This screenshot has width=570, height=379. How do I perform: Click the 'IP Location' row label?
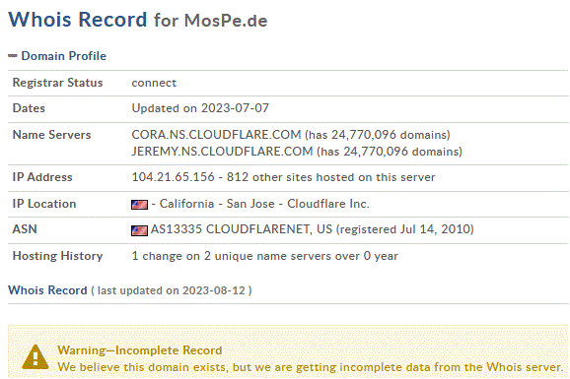pyautogui.click(x=44, y=204)
